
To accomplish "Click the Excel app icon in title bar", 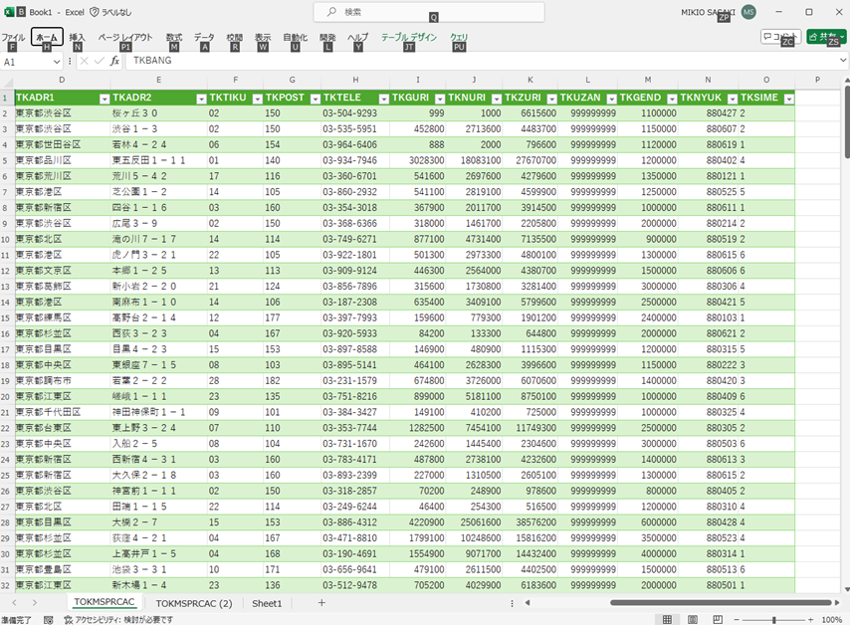I will click(x=9, y=11).
